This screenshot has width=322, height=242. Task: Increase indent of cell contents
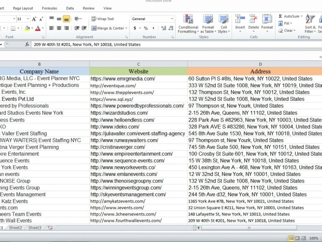coord(84,28)
